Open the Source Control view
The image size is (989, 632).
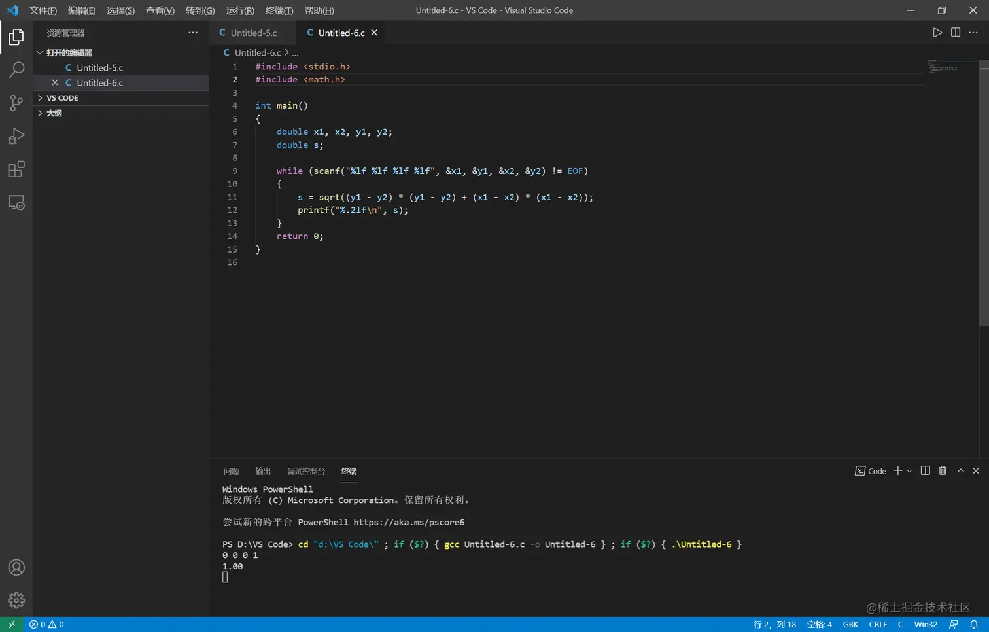coord(16,103)
